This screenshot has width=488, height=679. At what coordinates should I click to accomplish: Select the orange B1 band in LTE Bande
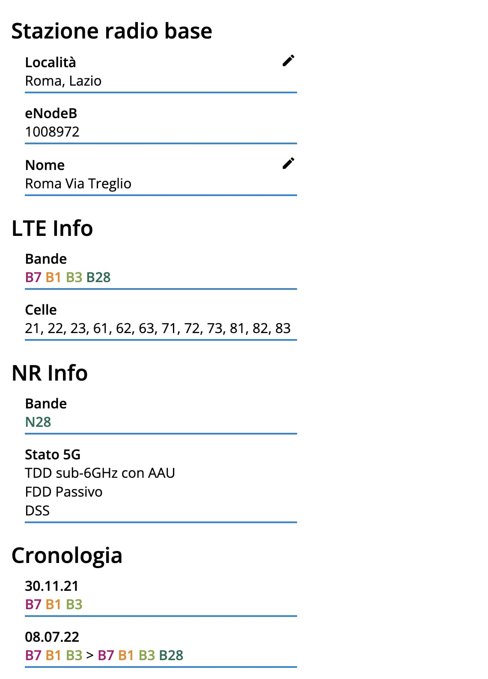[54, 277]
